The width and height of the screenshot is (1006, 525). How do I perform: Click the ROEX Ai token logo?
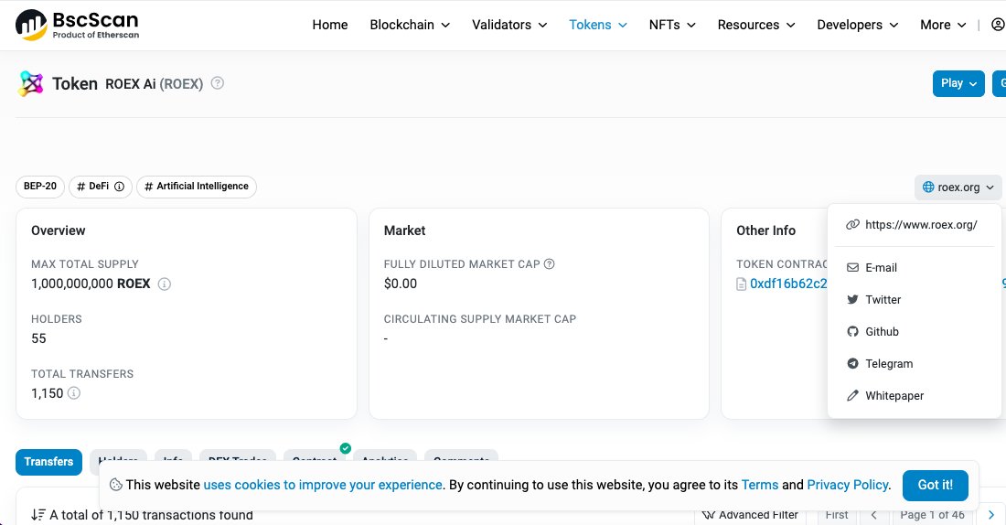pyautogui.click(x=31, y=83)
